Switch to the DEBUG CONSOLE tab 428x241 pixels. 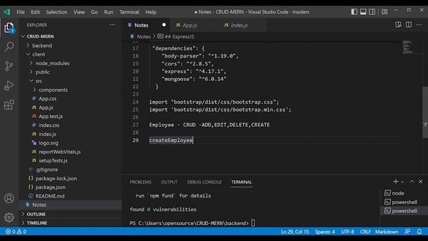coord(204,182)
